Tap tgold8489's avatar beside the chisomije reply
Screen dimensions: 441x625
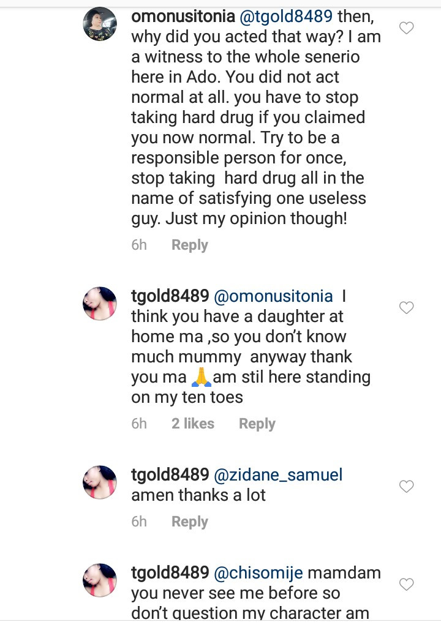[x=100, y=580]
